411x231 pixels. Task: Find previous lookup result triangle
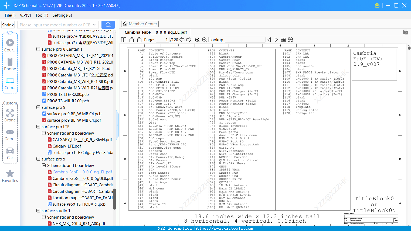coord(269,40)
